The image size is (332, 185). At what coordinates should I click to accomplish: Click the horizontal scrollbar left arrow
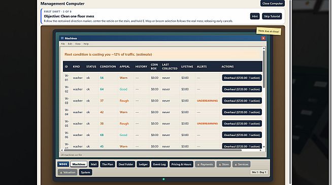click(62, 150)
